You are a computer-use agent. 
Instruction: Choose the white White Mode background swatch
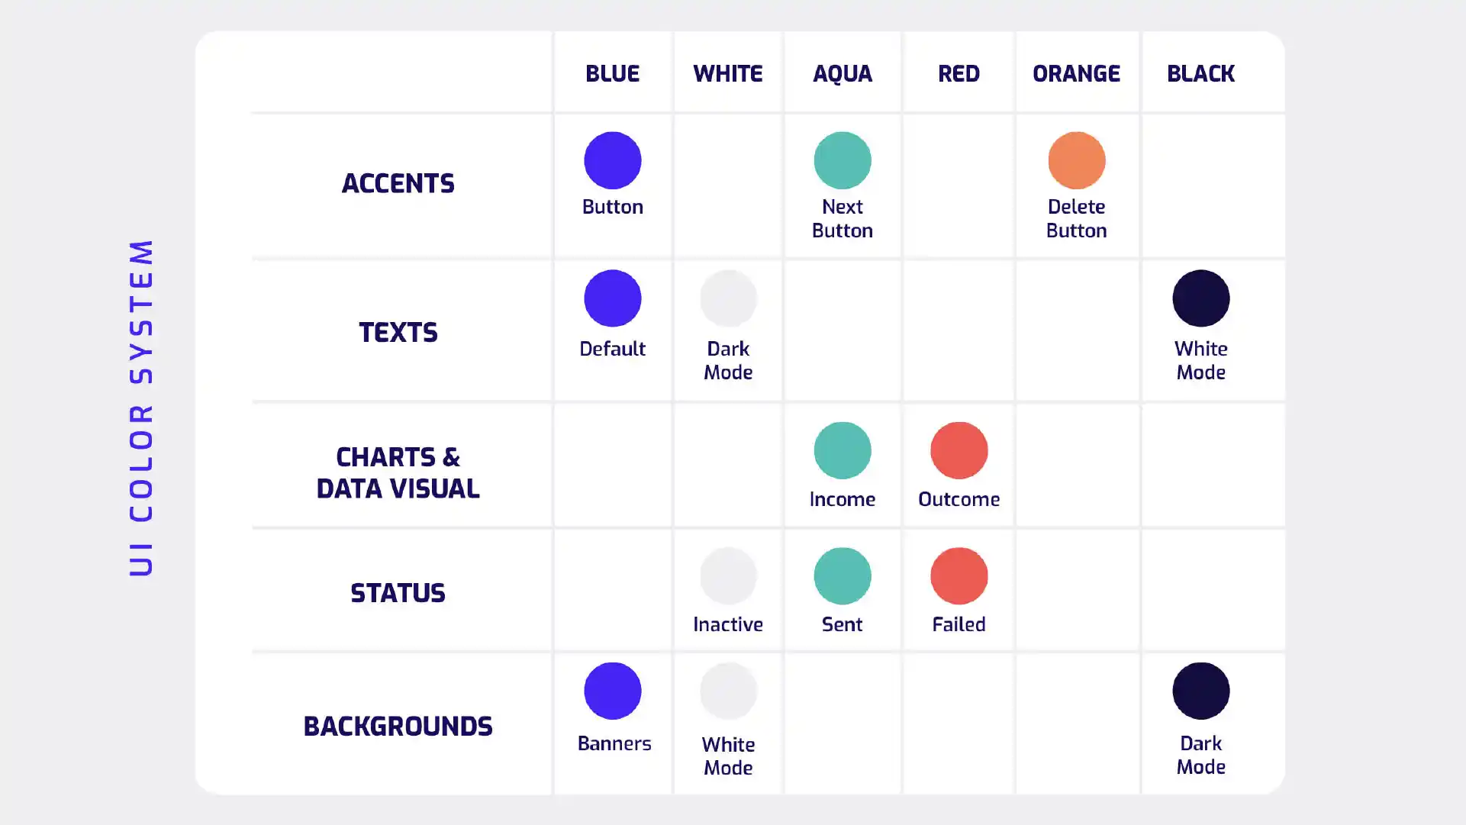728,691
